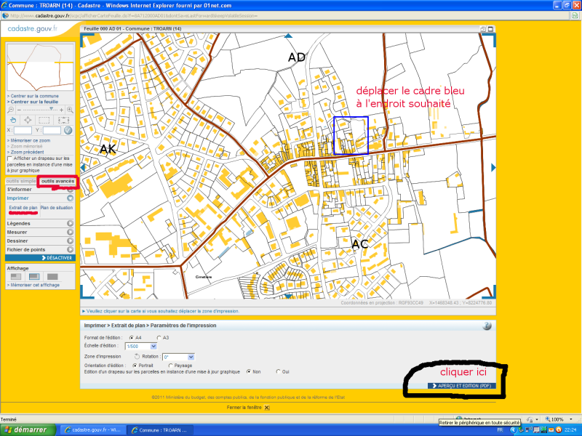This screenshot has height=436, width=582.
Task: Click Zoom précédent link
Action: [25, 152]
